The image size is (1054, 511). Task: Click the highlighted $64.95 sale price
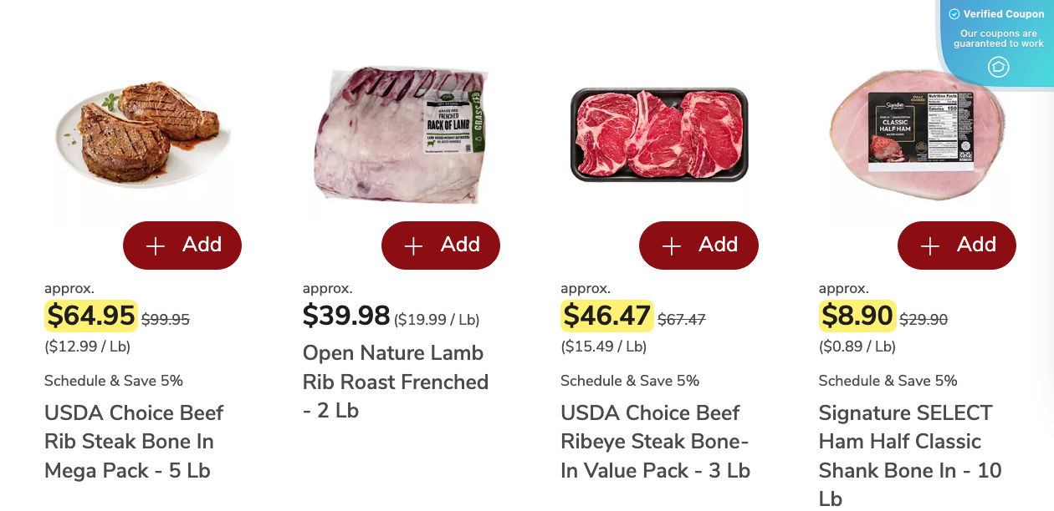pyautogui.click(x=90, y=316)
